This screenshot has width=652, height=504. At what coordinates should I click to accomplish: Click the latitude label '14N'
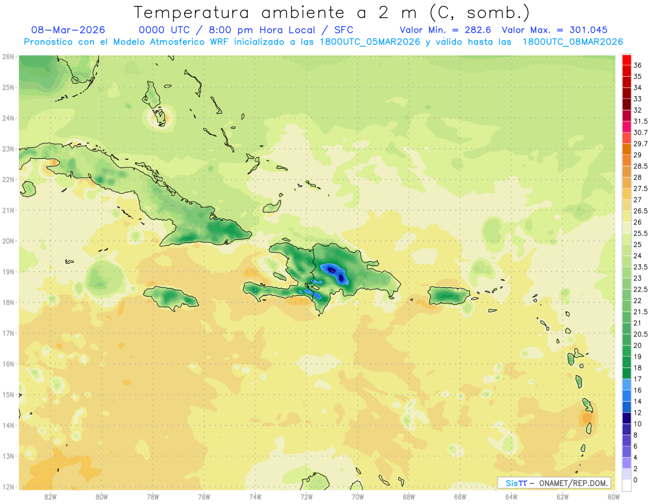point(8,425)
